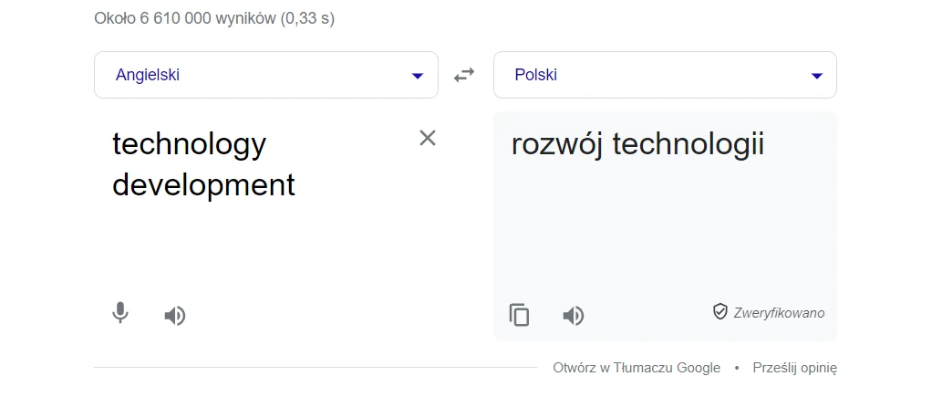Click the word 'development' in source text
This screenshot has width=942, height=418.
pyautogui.click(x=203, y=185)
